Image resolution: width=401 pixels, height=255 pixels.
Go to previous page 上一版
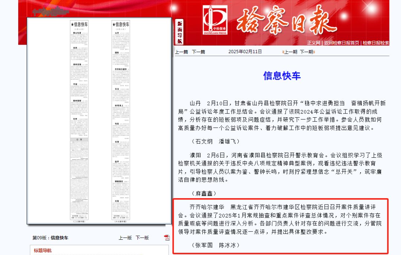(x=125, y=238)
